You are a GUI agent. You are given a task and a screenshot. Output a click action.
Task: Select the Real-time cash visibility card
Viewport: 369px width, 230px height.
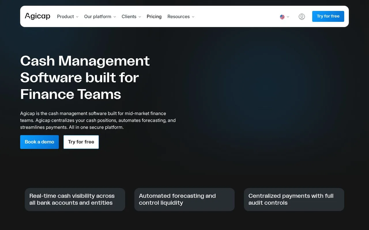click(x=75, y=200)
